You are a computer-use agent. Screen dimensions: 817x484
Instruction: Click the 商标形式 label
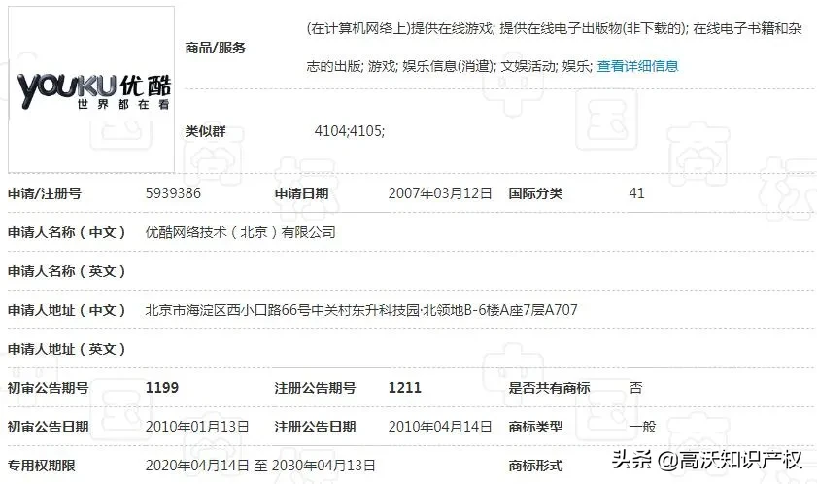(x=535, y=466)
